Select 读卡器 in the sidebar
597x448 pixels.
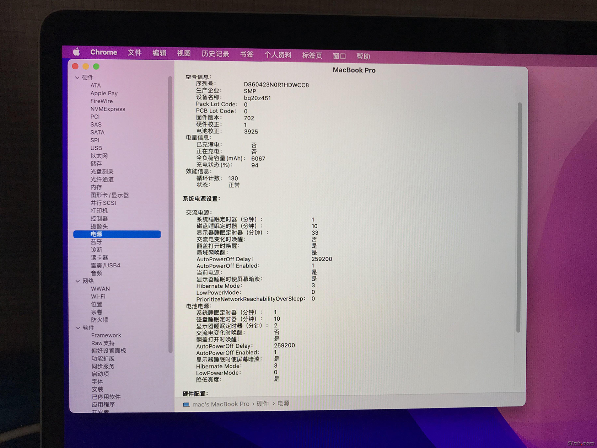[x=99, y=257]
